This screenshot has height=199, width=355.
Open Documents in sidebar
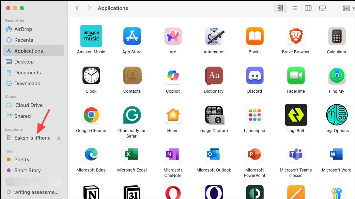coord(33,72)
